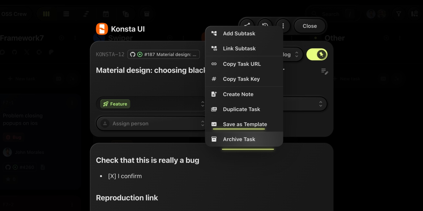Expand the Assign person selector
The image size is (423, 211).
pos(151,124)
